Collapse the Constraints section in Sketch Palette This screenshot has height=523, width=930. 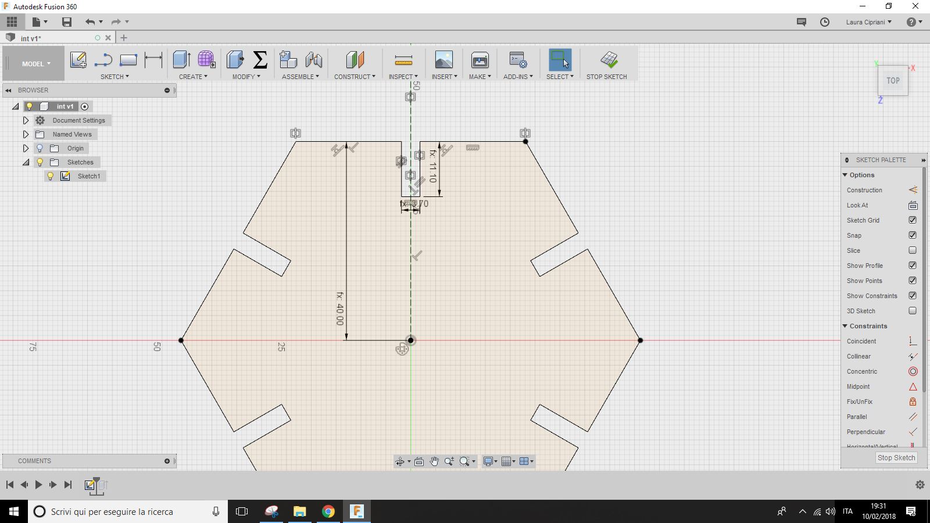coord(845,326)
